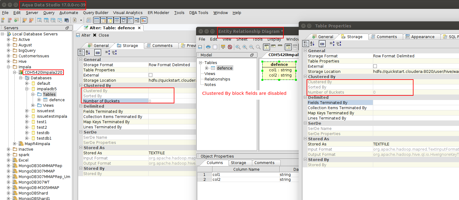Open the DBA Tools menu
459x200 pixels.
point(199,12)
